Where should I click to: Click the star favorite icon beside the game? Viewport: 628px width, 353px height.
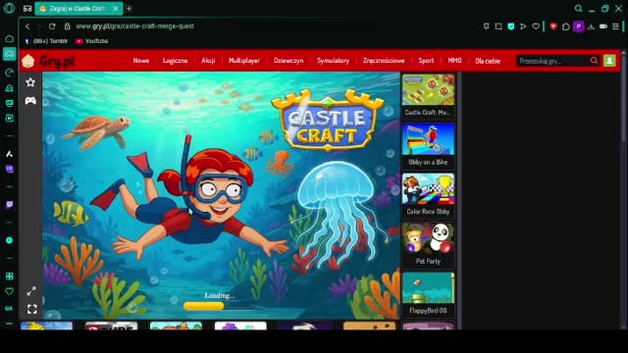coord(30,82)
